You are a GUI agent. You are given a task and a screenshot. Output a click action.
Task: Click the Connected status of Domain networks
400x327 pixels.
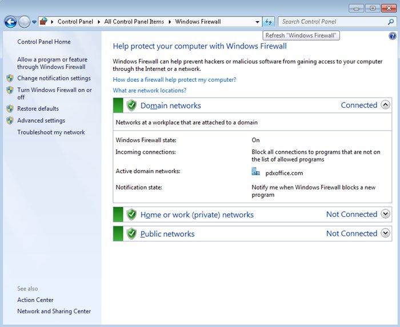[359, 105]
